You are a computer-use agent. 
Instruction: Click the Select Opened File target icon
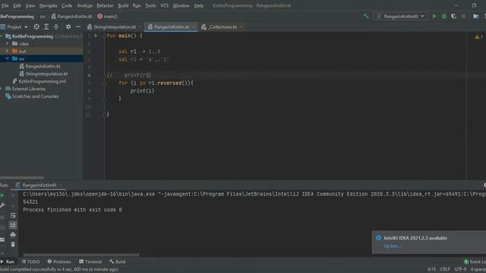click(x=36, y=27)
